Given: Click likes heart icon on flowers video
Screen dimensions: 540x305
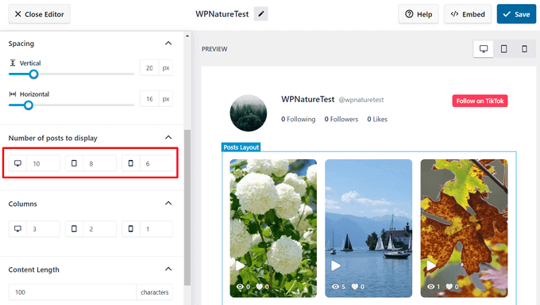Looking at the screenshot, I should (260, 287).
